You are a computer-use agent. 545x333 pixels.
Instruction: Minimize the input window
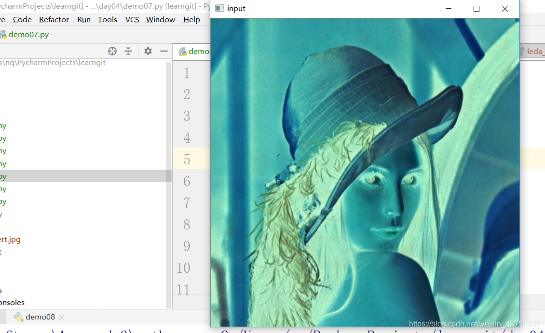(x=449, y=9)
